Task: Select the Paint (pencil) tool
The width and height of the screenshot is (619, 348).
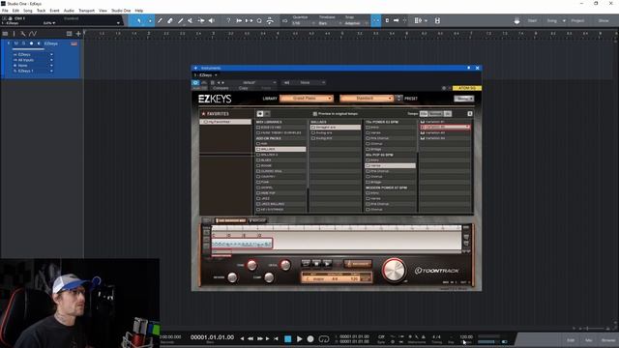Action: coord(181,20)
